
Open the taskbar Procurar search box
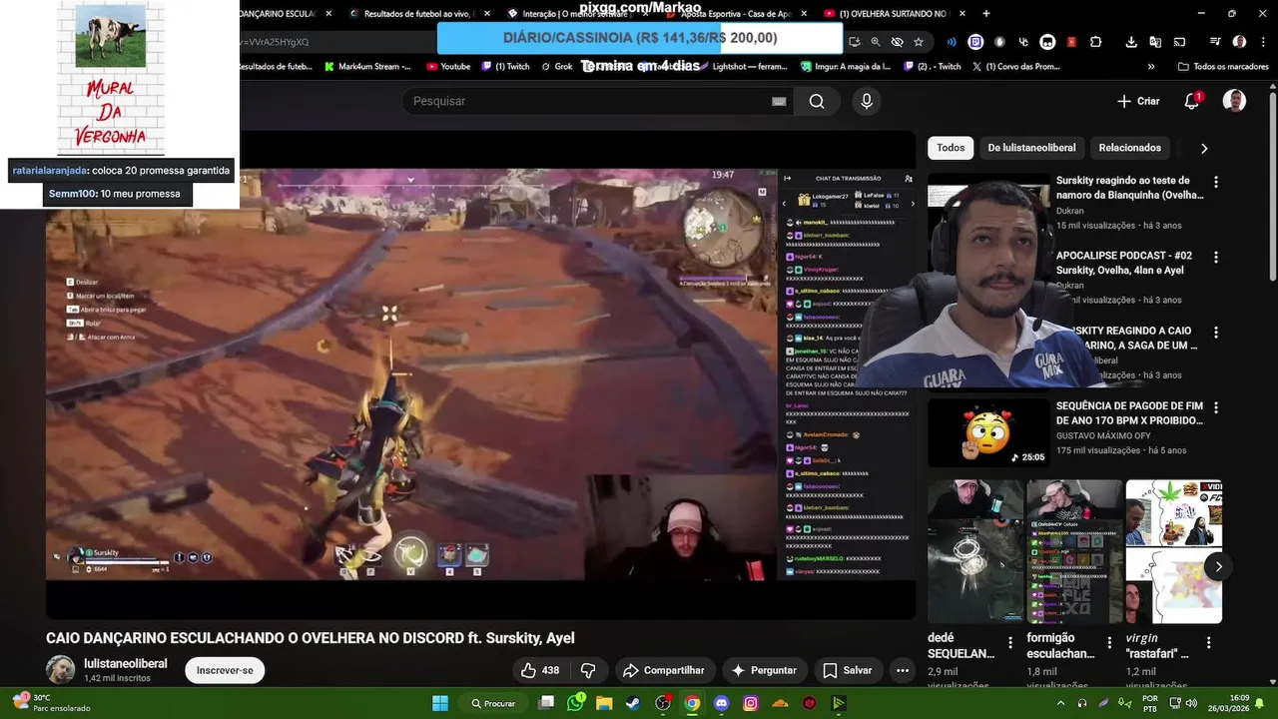pos(493,703)
